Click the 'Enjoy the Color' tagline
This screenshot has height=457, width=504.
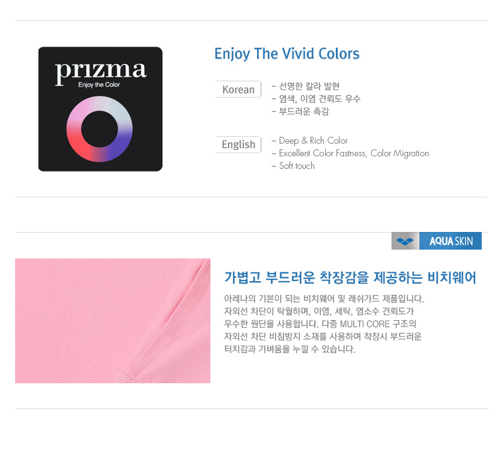point(99,85)
